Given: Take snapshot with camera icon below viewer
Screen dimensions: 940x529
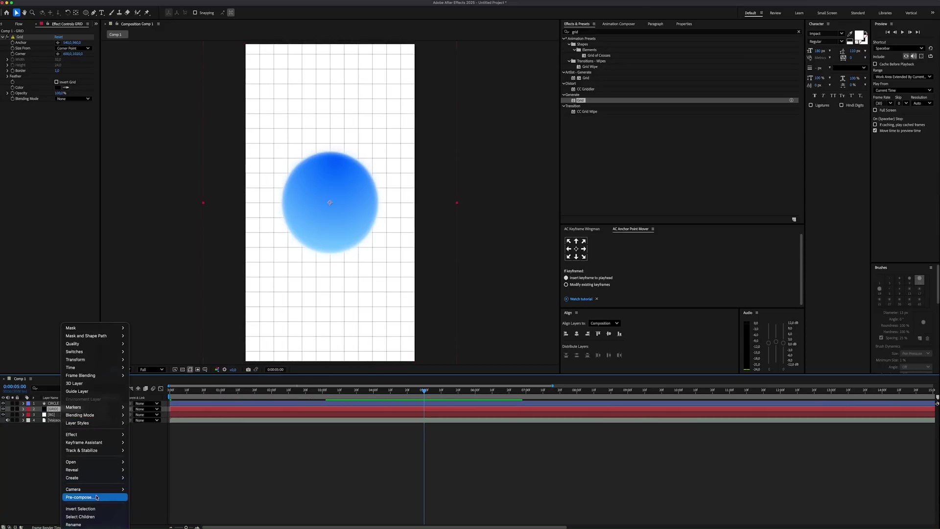Looking at the screenshot, I should pos(248,370).
